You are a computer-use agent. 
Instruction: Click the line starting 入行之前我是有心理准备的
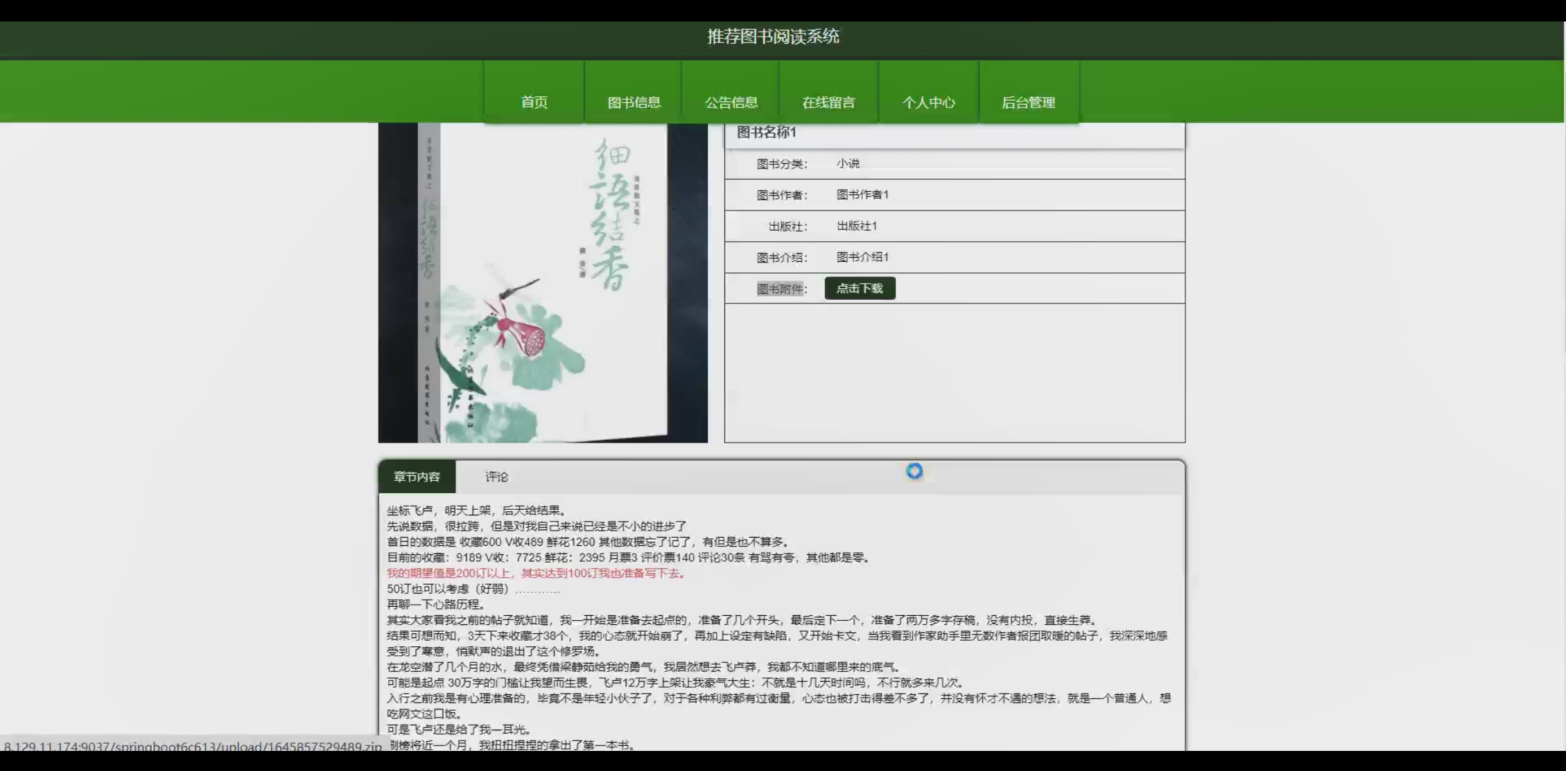(779, 706)
